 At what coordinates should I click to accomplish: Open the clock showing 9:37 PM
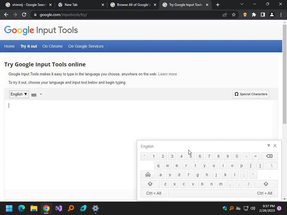[x=267, y=208]
